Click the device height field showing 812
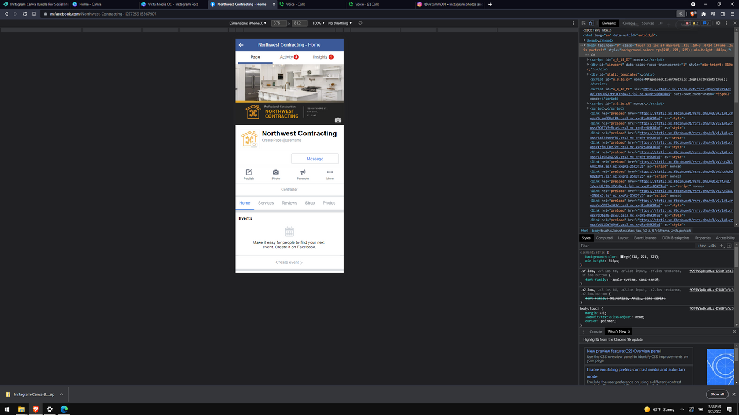This screenshot has width=739, height=415. tap(299, 23)
